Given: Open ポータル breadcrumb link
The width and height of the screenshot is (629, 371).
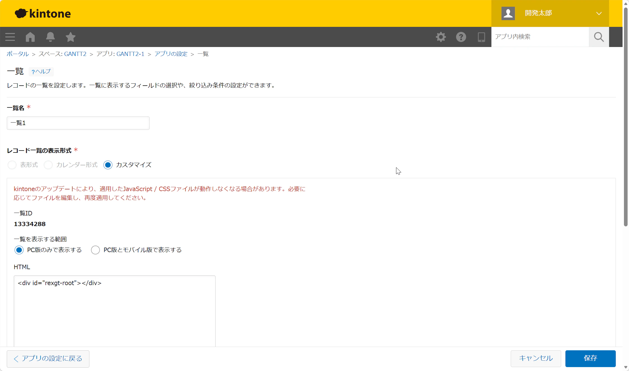Looking at the screenshot, I should (18, 54).
